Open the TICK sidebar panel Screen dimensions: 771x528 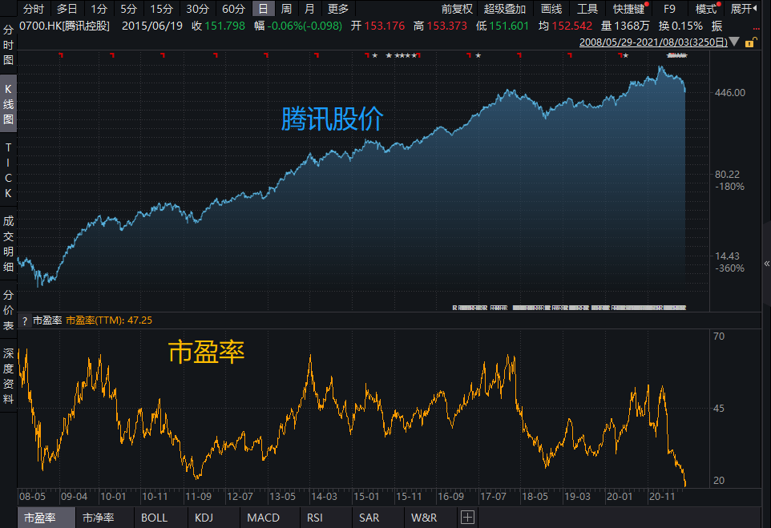8,170
